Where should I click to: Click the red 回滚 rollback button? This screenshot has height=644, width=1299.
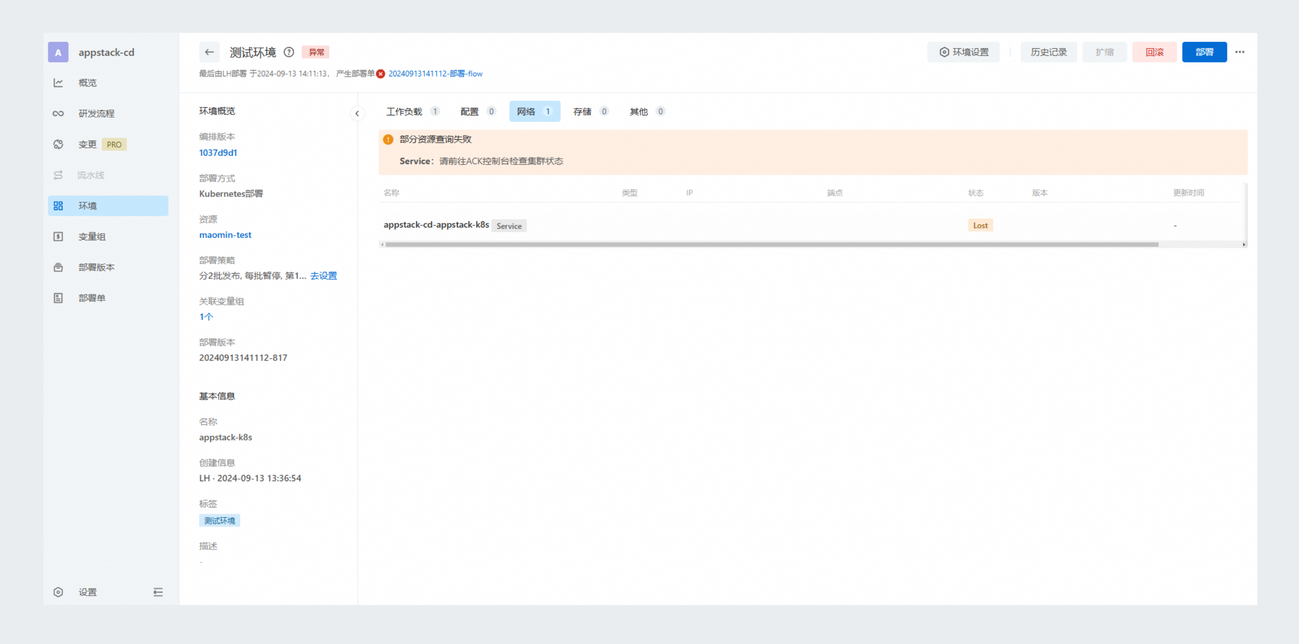1154,52
